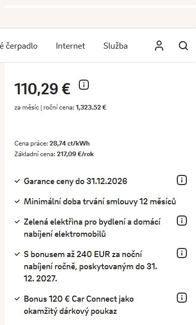Click the Cena práce 28,74 ct/kWh line
Screen dimensions: 196x325
click(x=52, y=143)
